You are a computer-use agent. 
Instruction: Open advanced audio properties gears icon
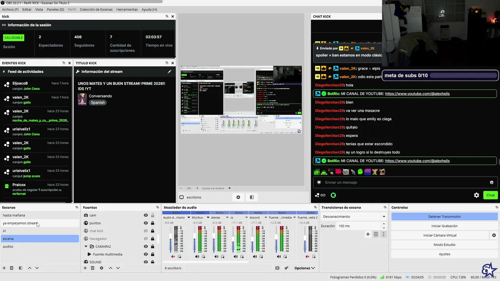tap(286, 268)
